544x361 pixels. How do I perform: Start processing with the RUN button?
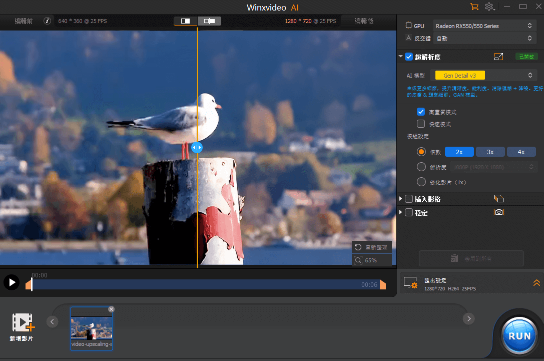pos(519,335)
